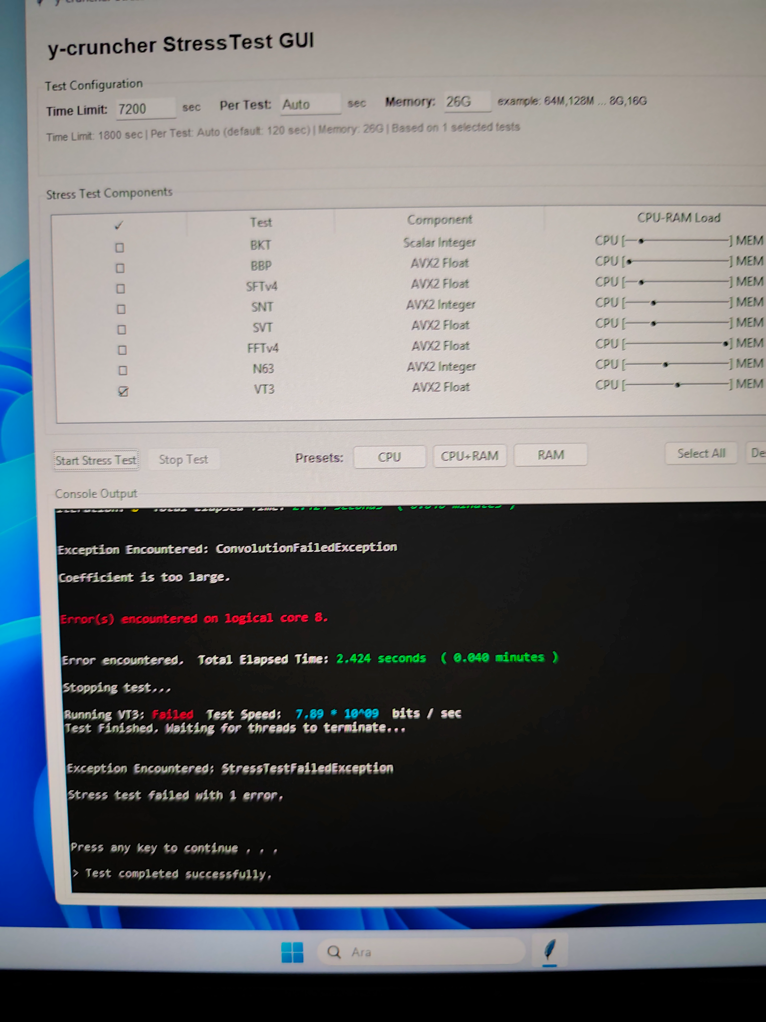The image size is (766, 1022).
Task: Click 'Error(s) encountered on logical core 8.'
Action: (x=194, y=618)
